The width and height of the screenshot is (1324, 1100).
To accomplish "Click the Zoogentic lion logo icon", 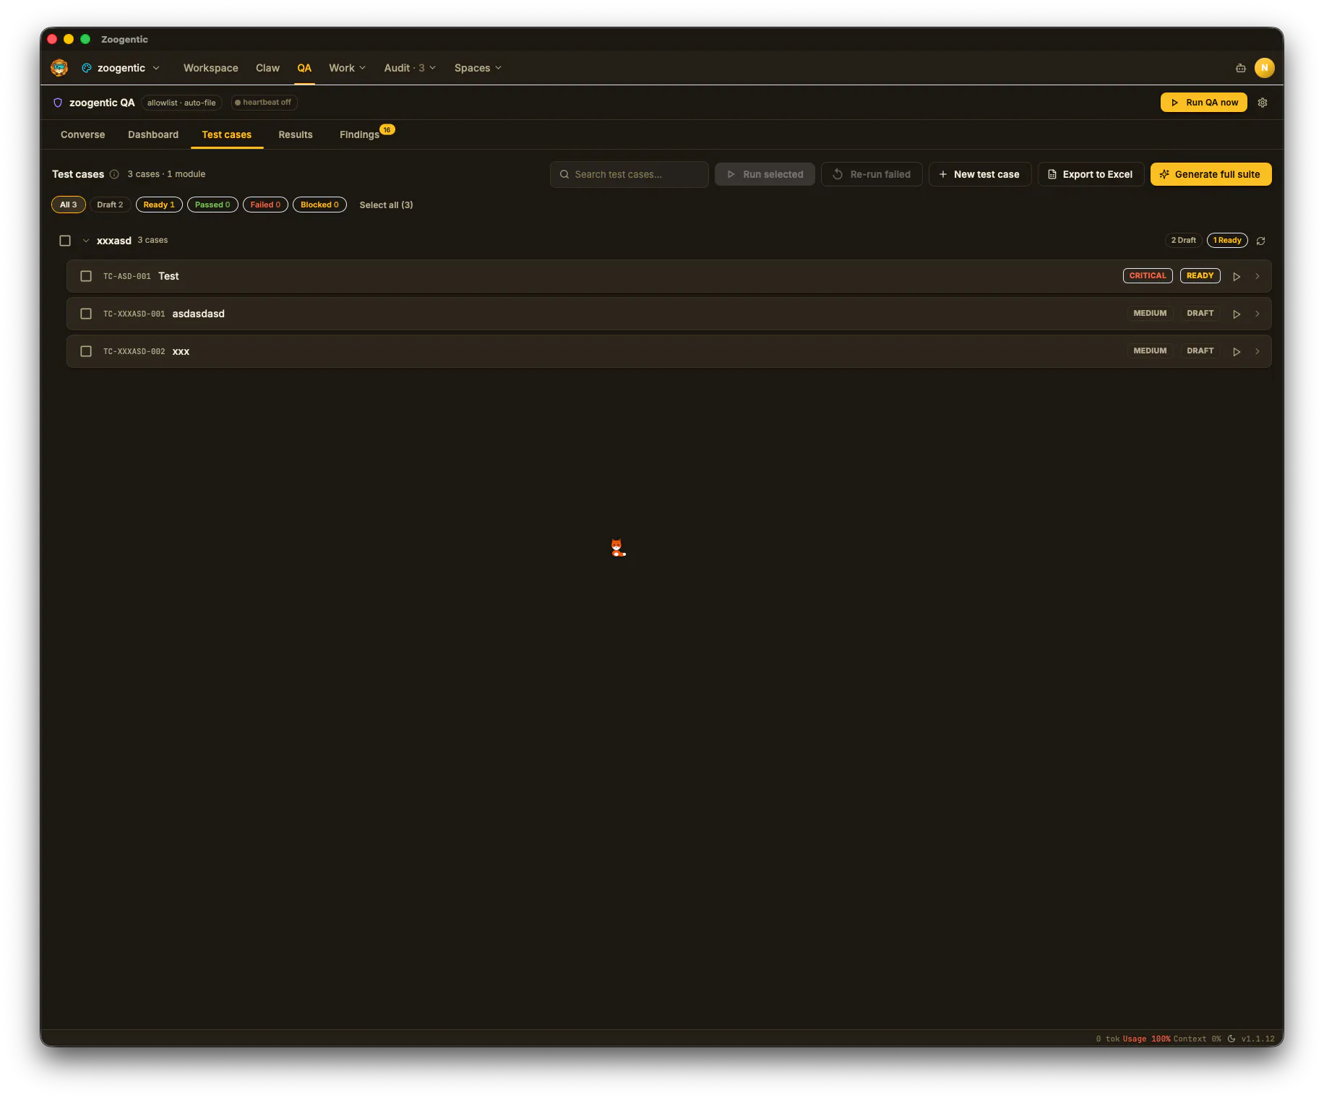I will click(x=59, y=68).
